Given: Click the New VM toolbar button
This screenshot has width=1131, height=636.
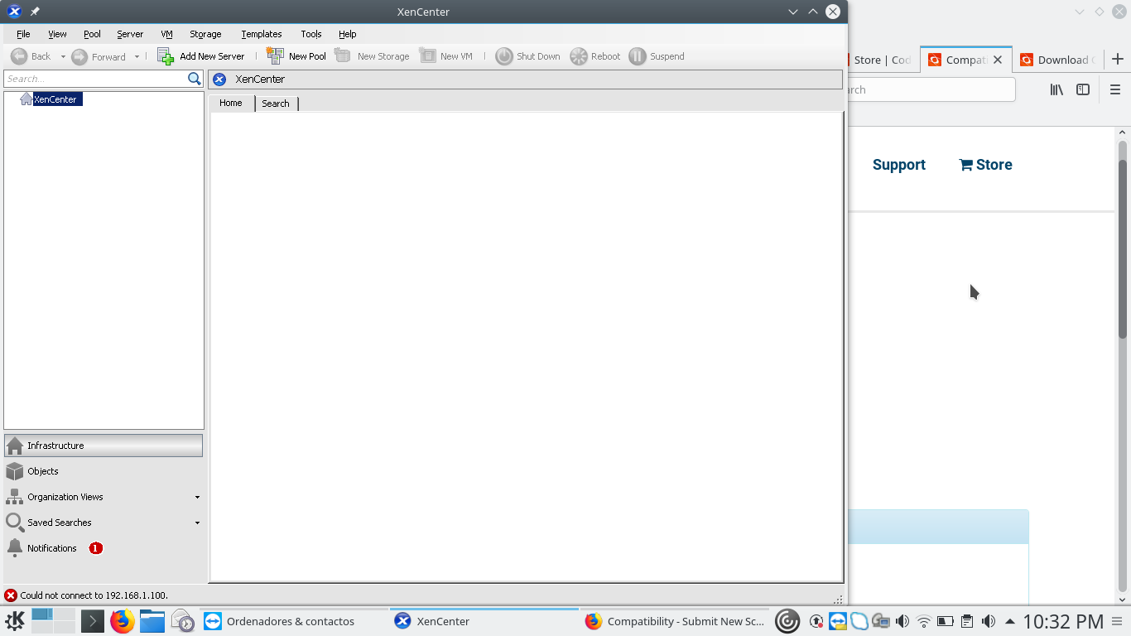Looking at the screenshot, I should click(446, 56).
